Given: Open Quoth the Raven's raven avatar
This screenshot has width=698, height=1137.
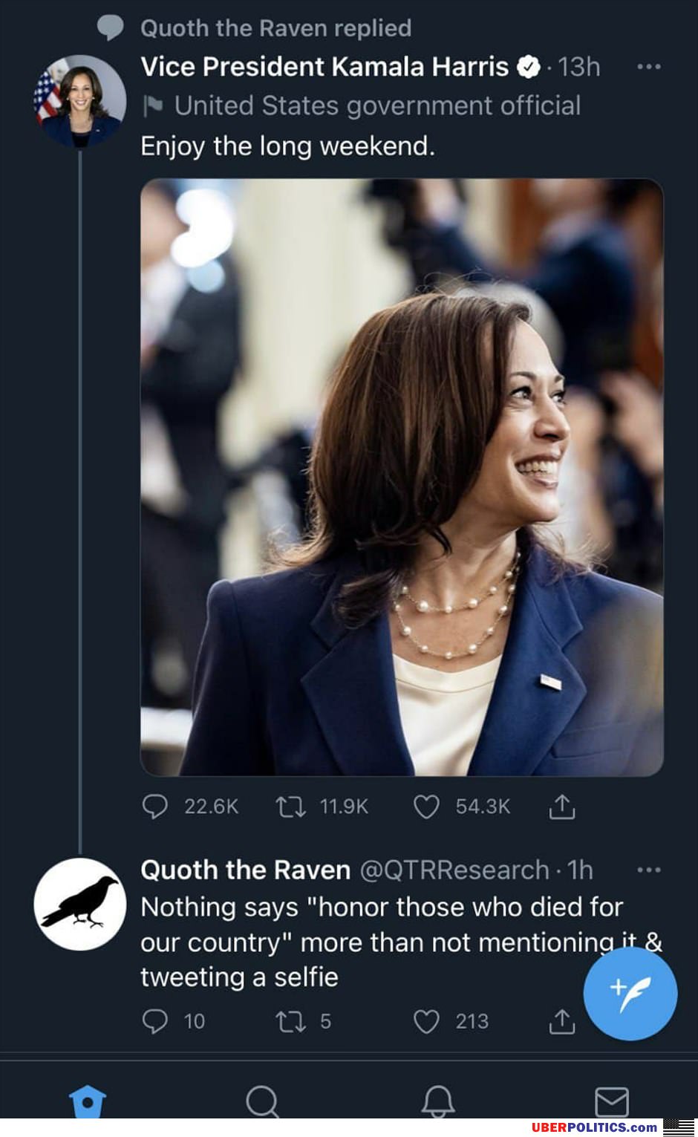Looking at the screenshot, I should point(79,904).
